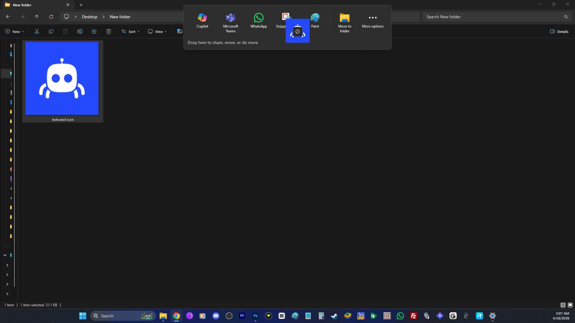Expand the Sort dropdown
Image resolution: width=575 pixels, height=323 pixels.
click(x=130, y=32)
